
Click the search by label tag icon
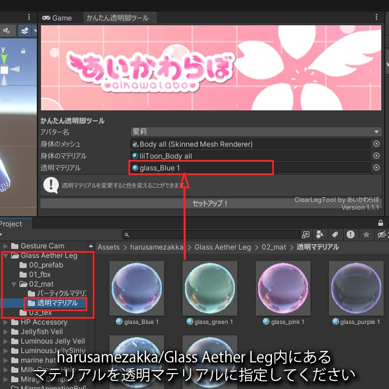point(336,235)
